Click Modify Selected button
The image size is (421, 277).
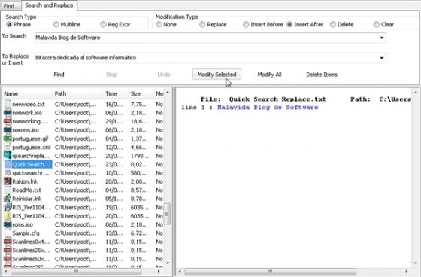[x=217, y=75]
